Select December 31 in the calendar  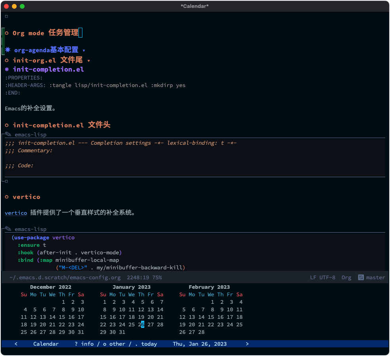[81, 332]
